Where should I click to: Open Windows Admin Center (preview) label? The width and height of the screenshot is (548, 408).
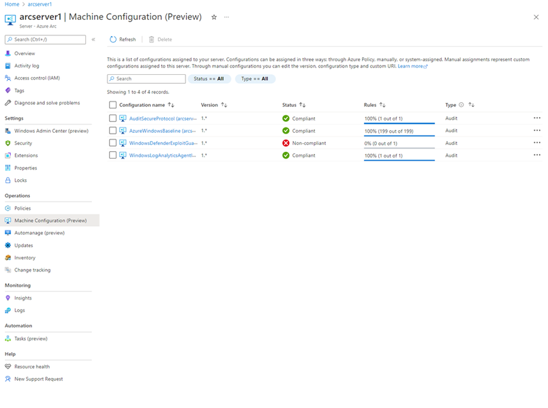pos(51,131)
